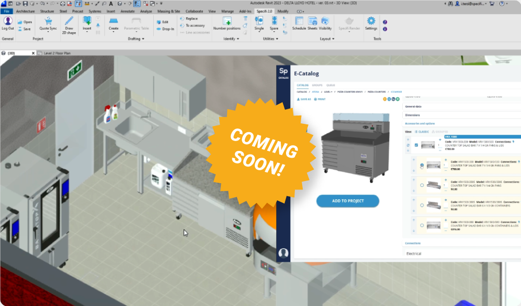Close the (3D) view tab
Viewport: 521px width, 306px height.
[33, 53]
